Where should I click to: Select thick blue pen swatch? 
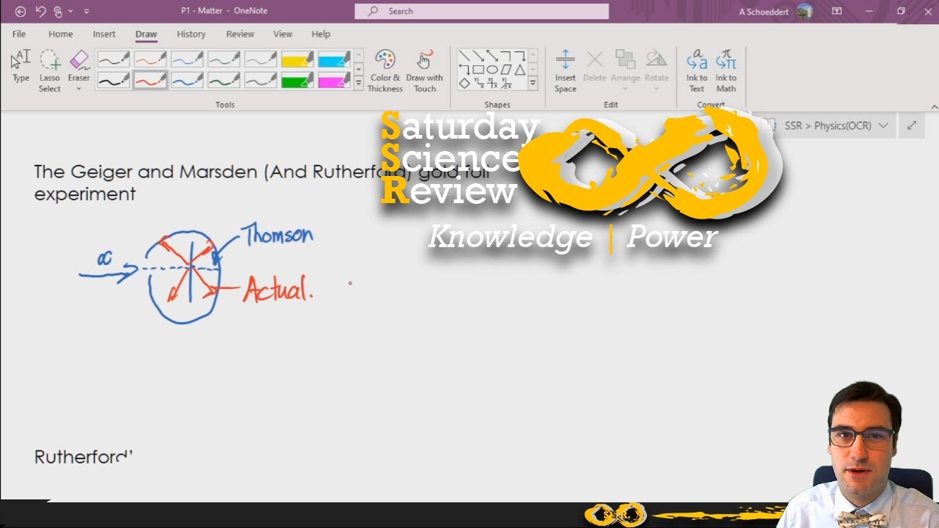[187, 80]
